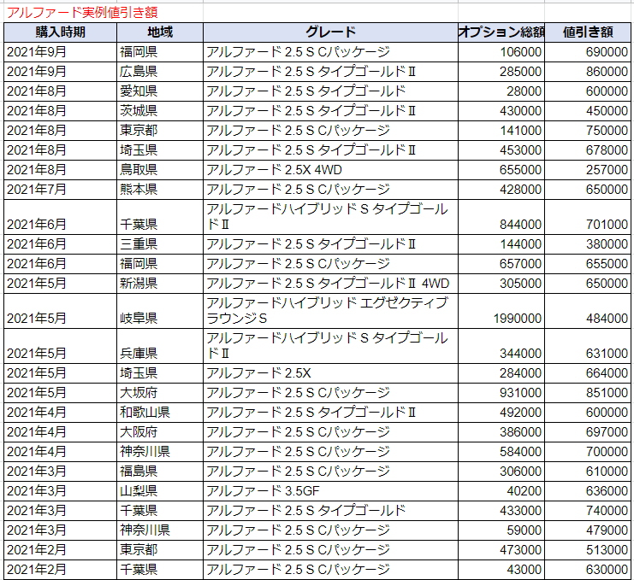The height and width of the screenshot is (580, 634).
Task: Click option total 492000
Action: 501,413
